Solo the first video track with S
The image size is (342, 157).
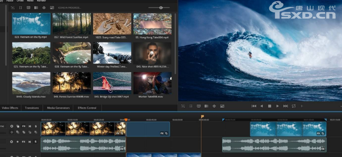pos(35,126)
